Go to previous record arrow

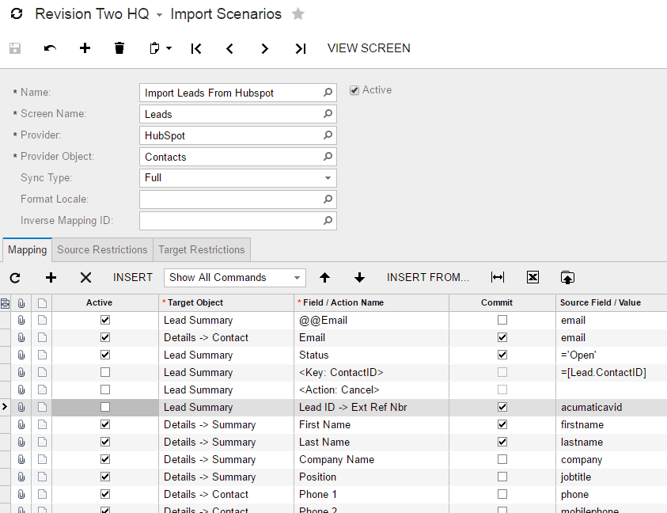click(x=229, y=48)
